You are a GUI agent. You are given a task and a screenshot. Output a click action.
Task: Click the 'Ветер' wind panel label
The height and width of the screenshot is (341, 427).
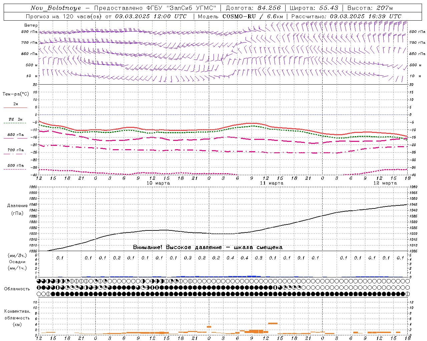pyautogui.click(x=31, y=25)
